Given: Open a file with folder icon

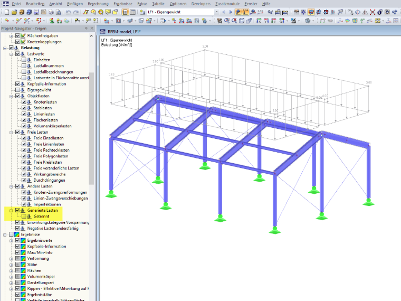Looking at the screenshot, I should coord(14,12).
